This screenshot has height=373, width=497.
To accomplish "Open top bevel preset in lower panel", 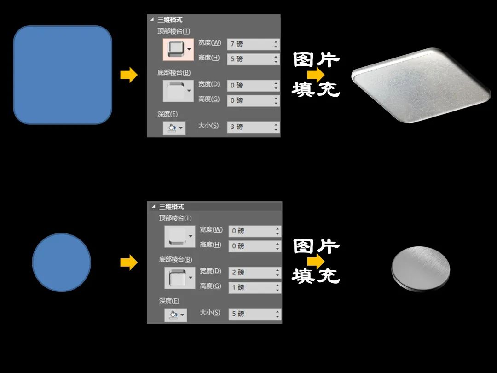I will [x=180, y=236].
